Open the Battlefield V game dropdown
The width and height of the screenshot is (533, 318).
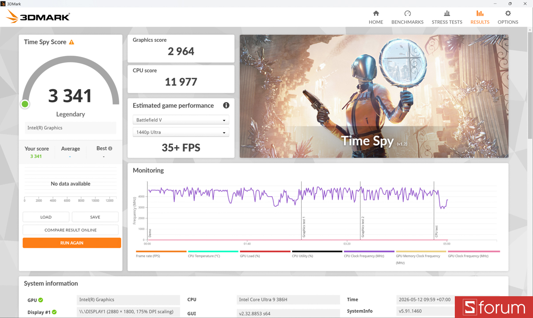(181, 120)
